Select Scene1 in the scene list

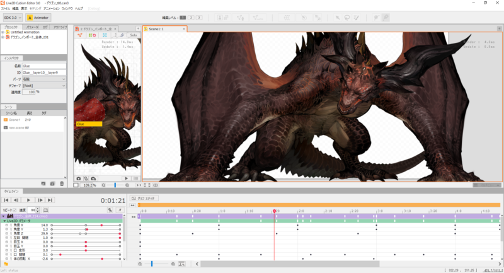click(32, 120)
